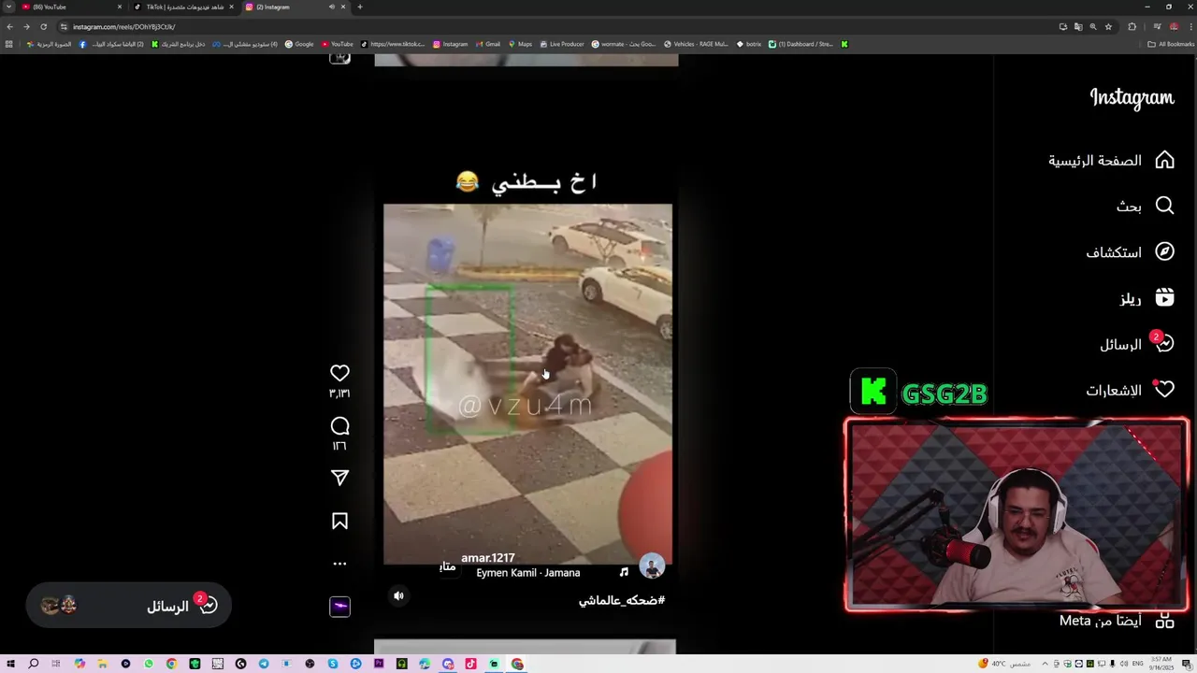Open amar.1217 profile link
The height and width of the screenshot is (673, 1197).
click(488, 558)
